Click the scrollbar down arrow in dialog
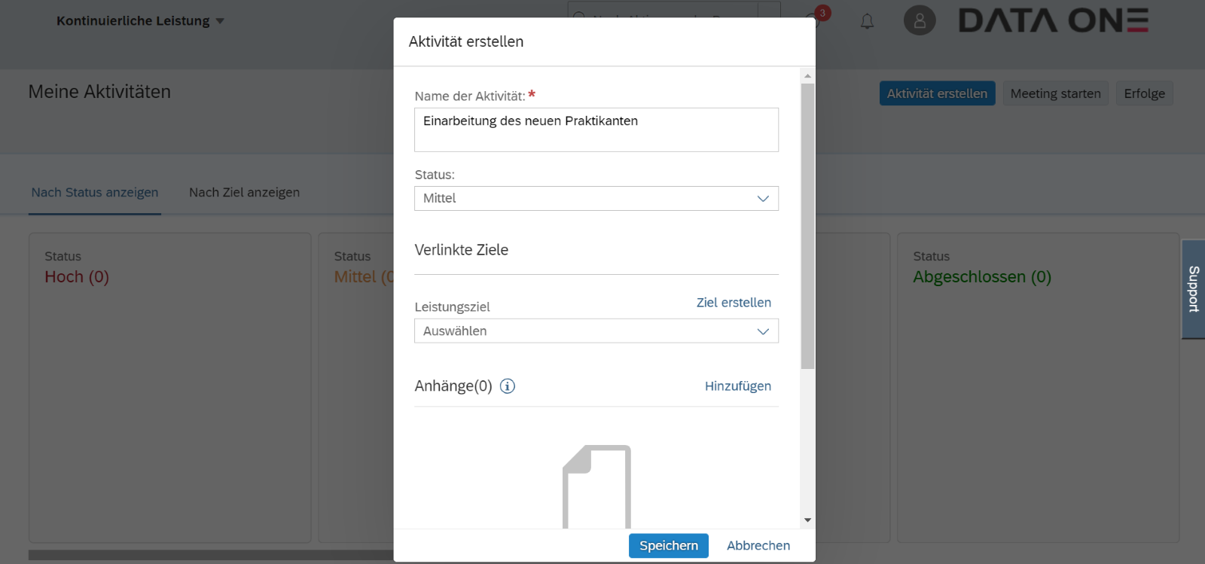The image size is (1205, 564). (x=807, y=520)
